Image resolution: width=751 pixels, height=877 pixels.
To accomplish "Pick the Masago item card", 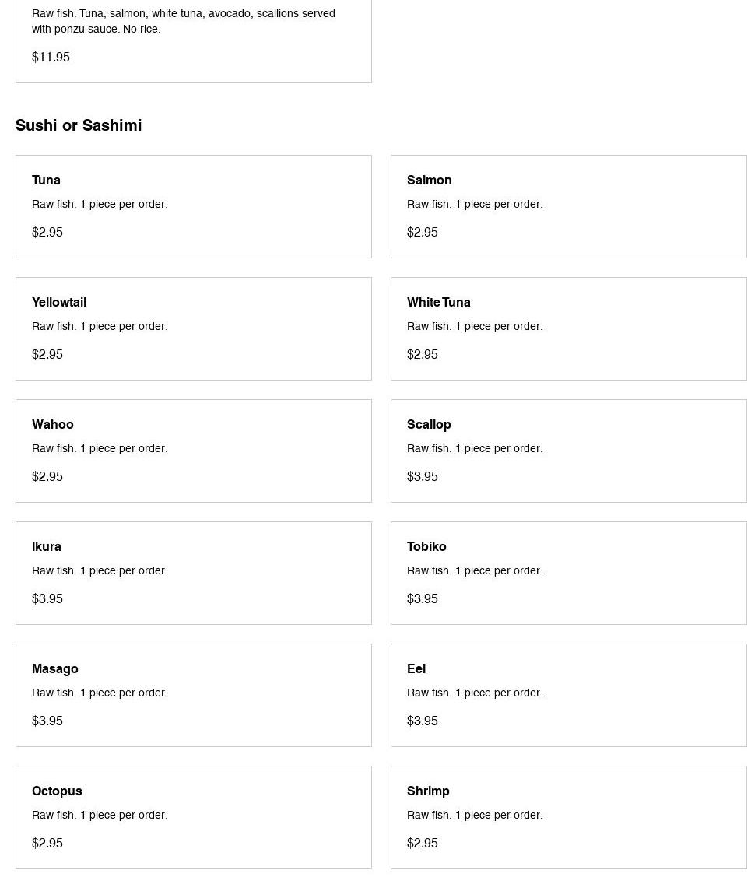I will tap(193, 695).
